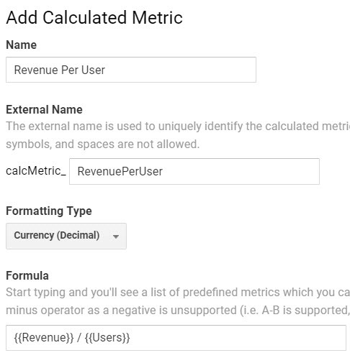Screen dimensions: 350x358
Task: Click the 'symbols, and spaces are not allowed' text
Action: 103,144
